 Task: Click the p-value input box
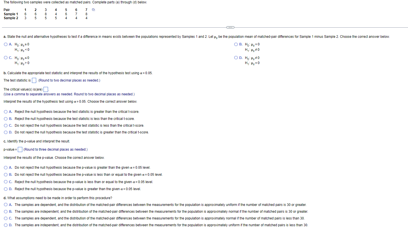20,150
